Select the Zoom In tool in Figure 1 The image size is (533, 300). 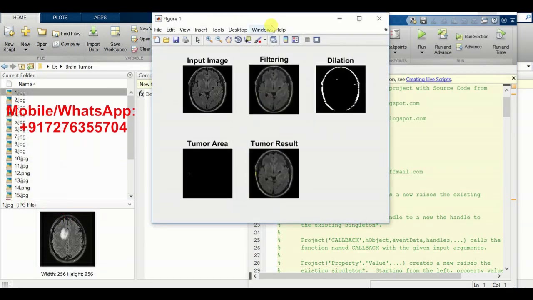tap(209, 40)
